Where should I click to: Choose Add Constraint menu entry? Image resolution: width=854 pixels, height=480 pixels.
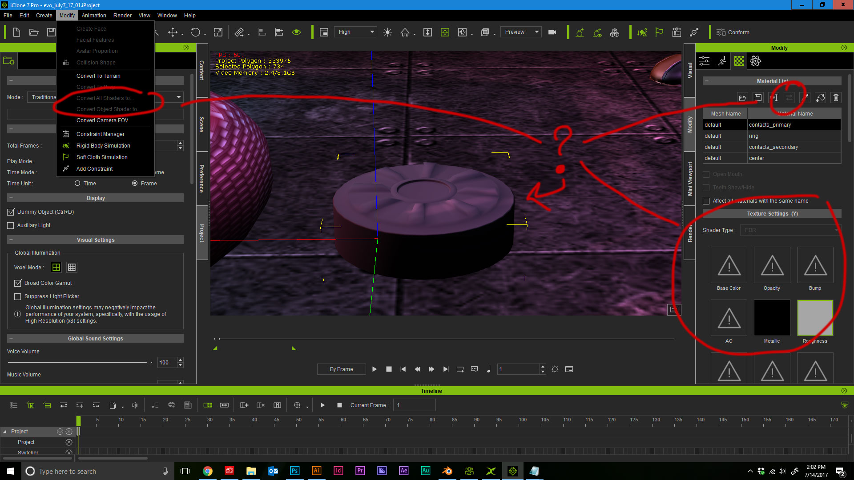[94, 169]
